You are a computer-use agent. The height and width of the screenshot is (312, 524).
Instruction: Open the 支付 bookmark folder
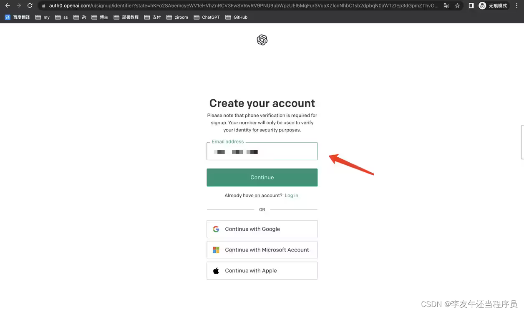point(152,17)
